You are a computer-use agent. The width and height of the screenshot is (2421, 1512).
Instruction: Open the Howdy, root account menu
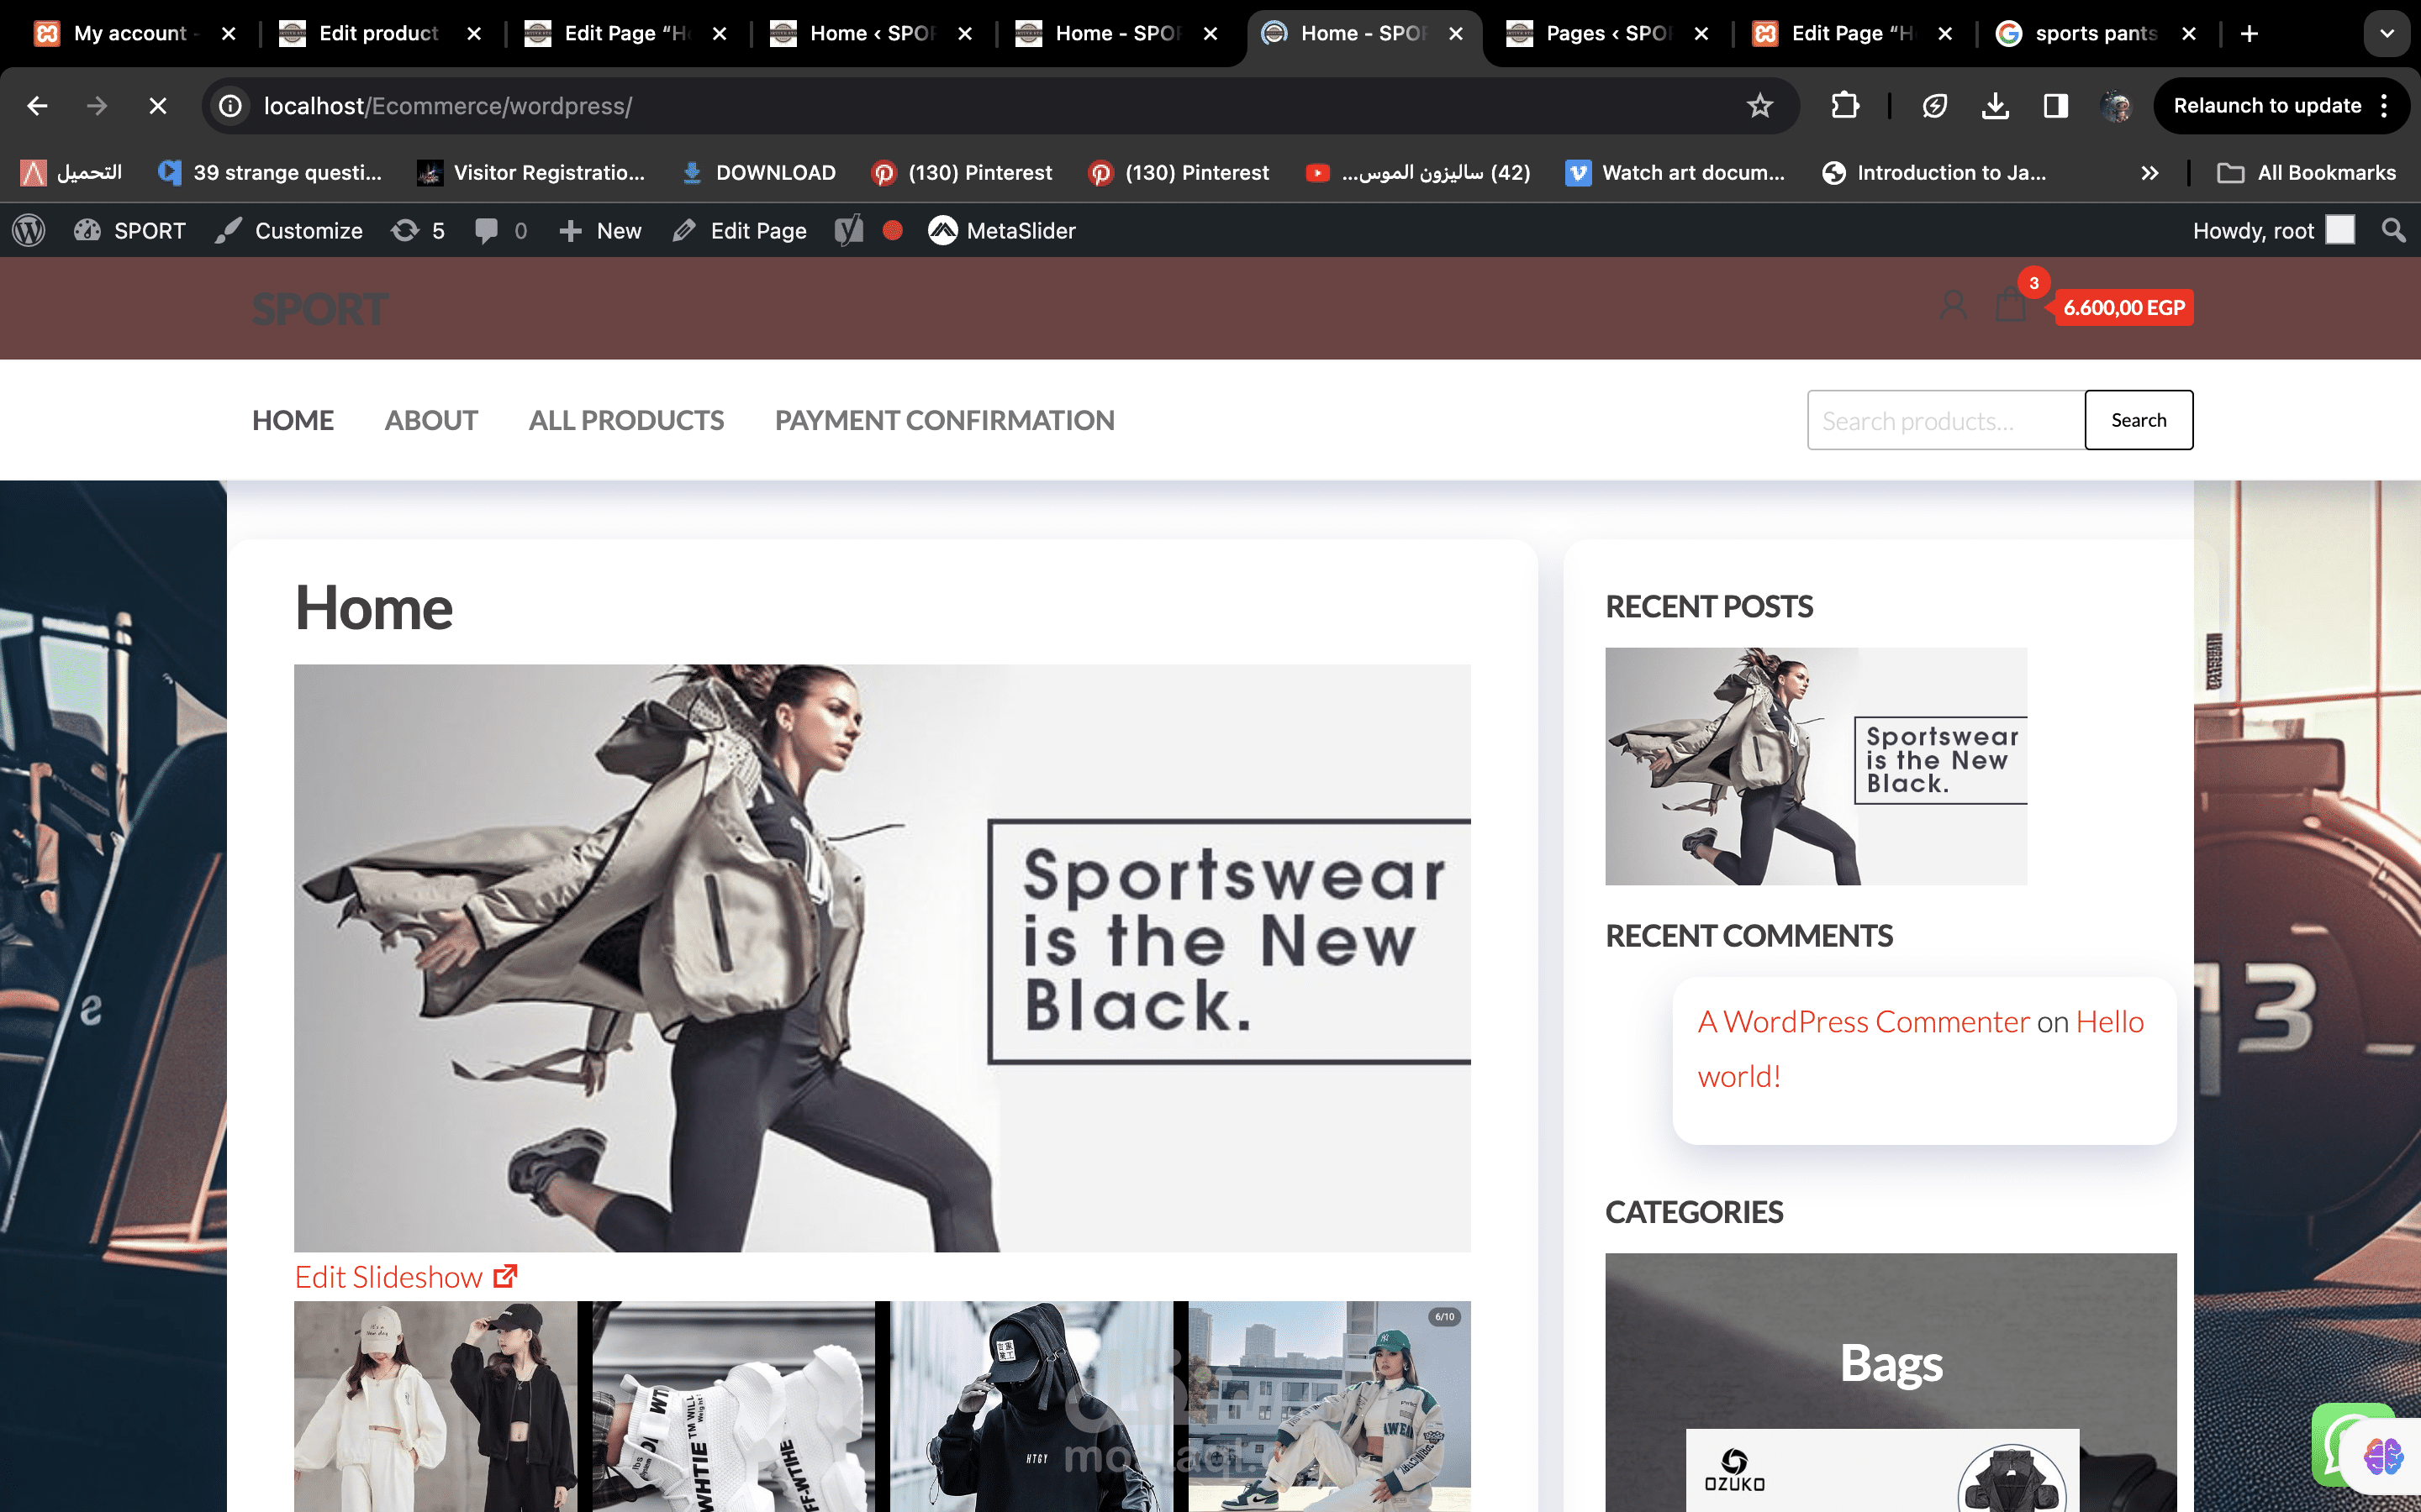2272,231
